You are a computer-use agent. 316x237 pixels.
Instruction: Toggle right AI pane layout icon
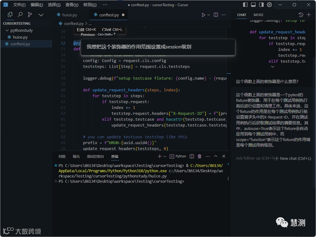click(x=261, y=5)
